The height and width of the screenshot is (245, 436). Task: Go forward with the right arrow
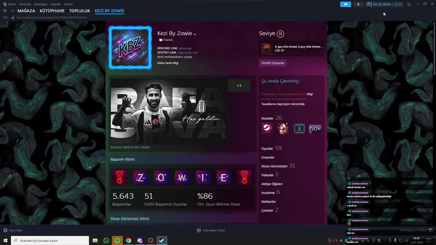12,11
